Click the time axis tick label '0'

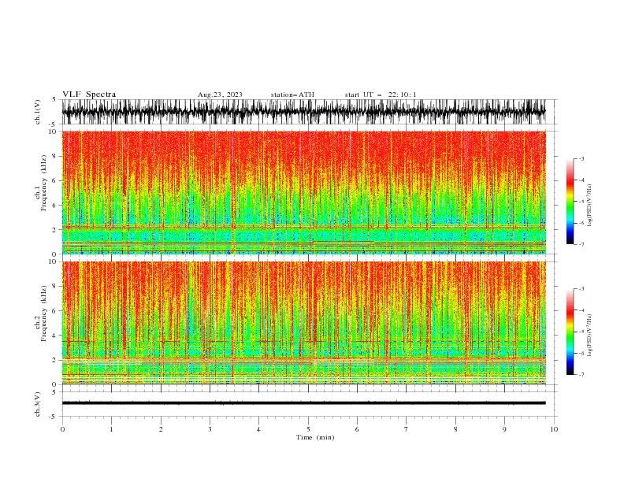(x=62, y=429)
